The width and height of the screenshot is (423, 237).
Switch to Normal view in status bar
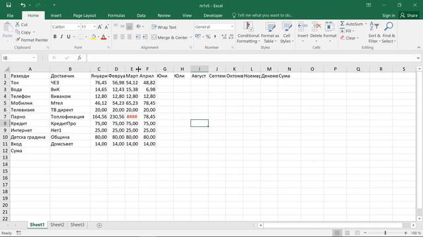(x=337, y=232)
